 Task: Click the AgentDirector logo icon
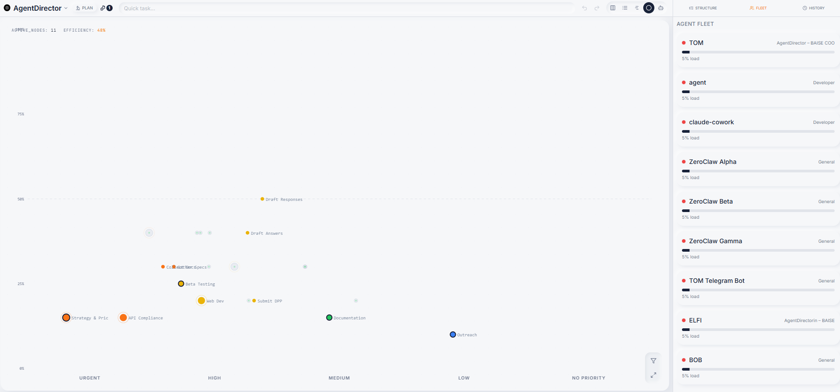tap(7, 8)
